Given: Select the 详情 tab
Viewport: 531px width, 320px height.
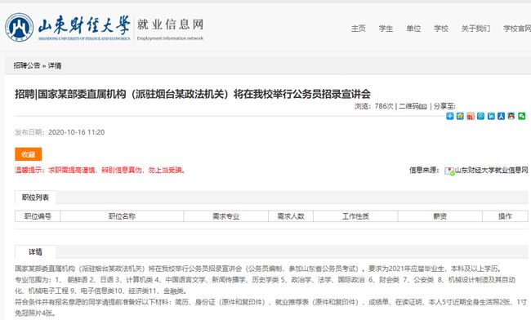Looking at the screenshot, I should pyautogui.click(x=35, y=252).
